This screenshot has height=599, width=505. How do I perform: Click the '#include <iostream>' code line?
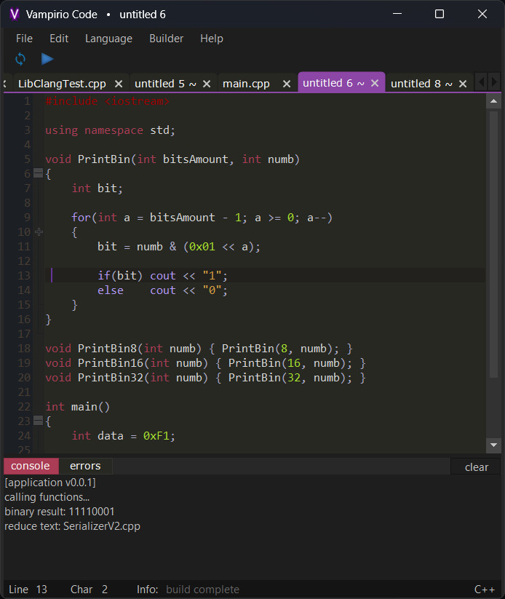coord(108,101)
